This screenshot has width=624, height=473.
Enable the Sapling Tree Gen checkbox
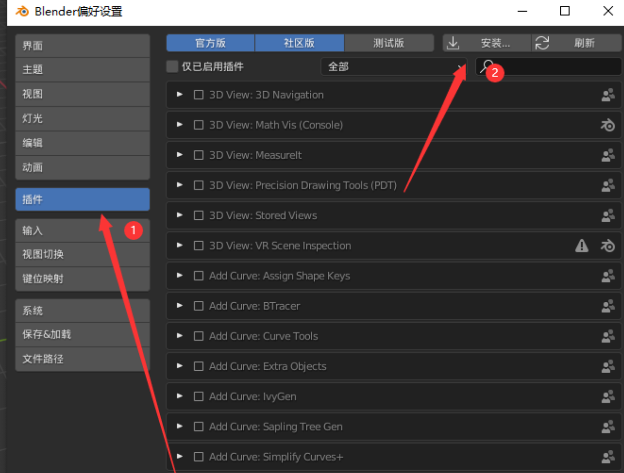[x=198, y=426]
